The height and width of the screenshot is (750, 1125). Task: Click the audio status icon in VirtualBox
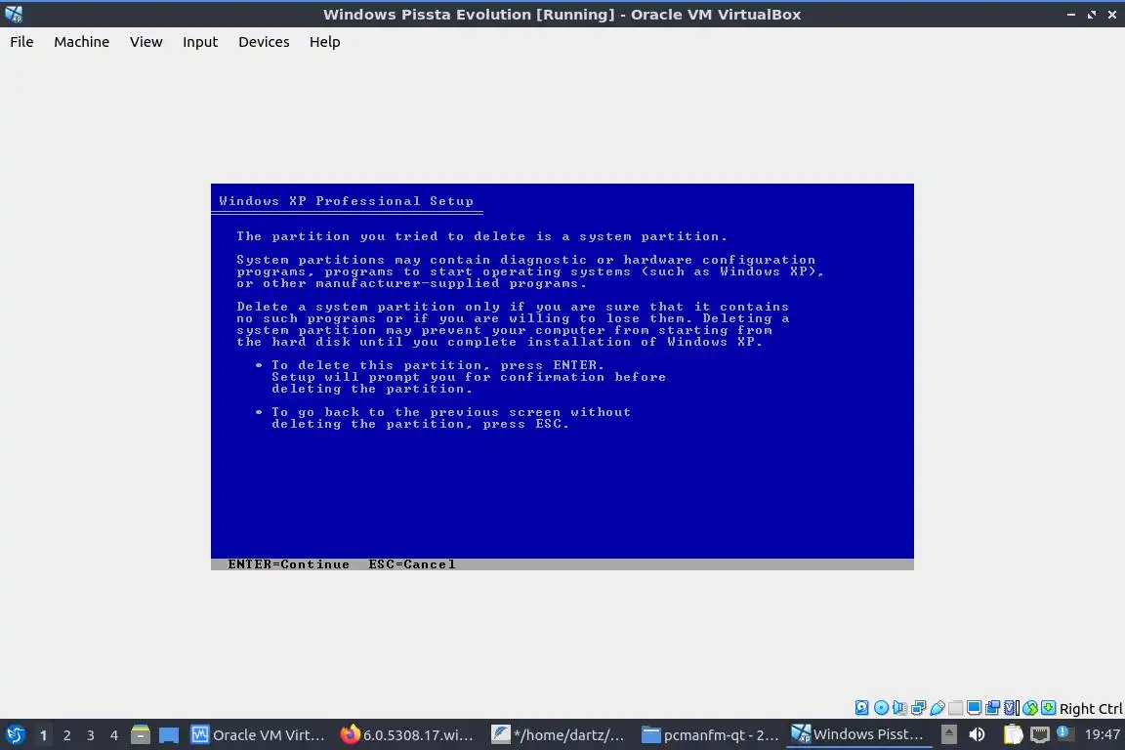(x=899, y=708)
